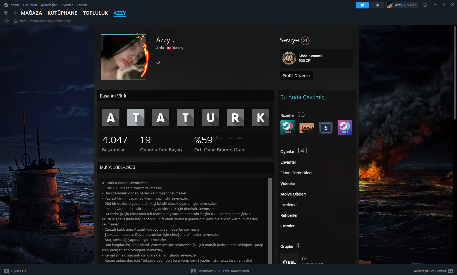Open Ekran Görüntüleri link
The height and width of the screenshot is (275, 457).
click(x=296, y=173)
